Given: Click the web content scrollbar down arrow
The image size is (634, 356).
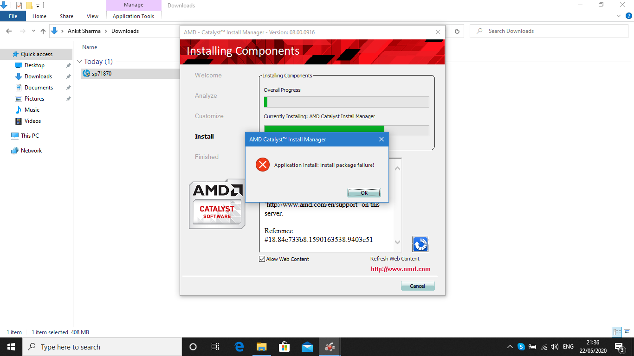Looking at the screenshot, I should pyautogui.click(x=397, y=242).
